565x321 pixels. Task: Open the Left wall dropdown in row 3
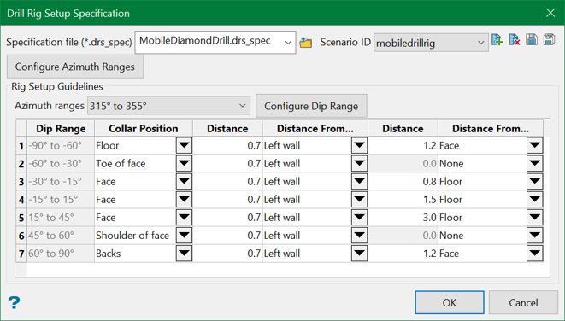coord(359,181)
